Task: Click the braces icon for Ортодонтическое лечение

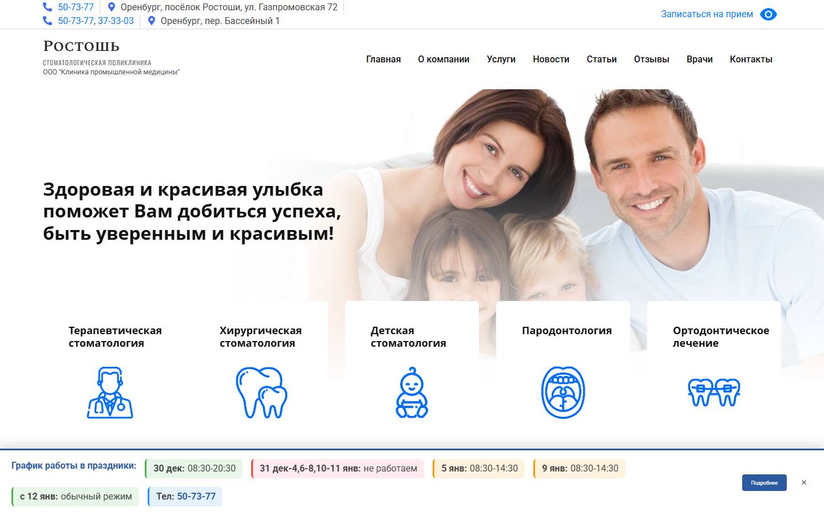Action: [714, 393]
